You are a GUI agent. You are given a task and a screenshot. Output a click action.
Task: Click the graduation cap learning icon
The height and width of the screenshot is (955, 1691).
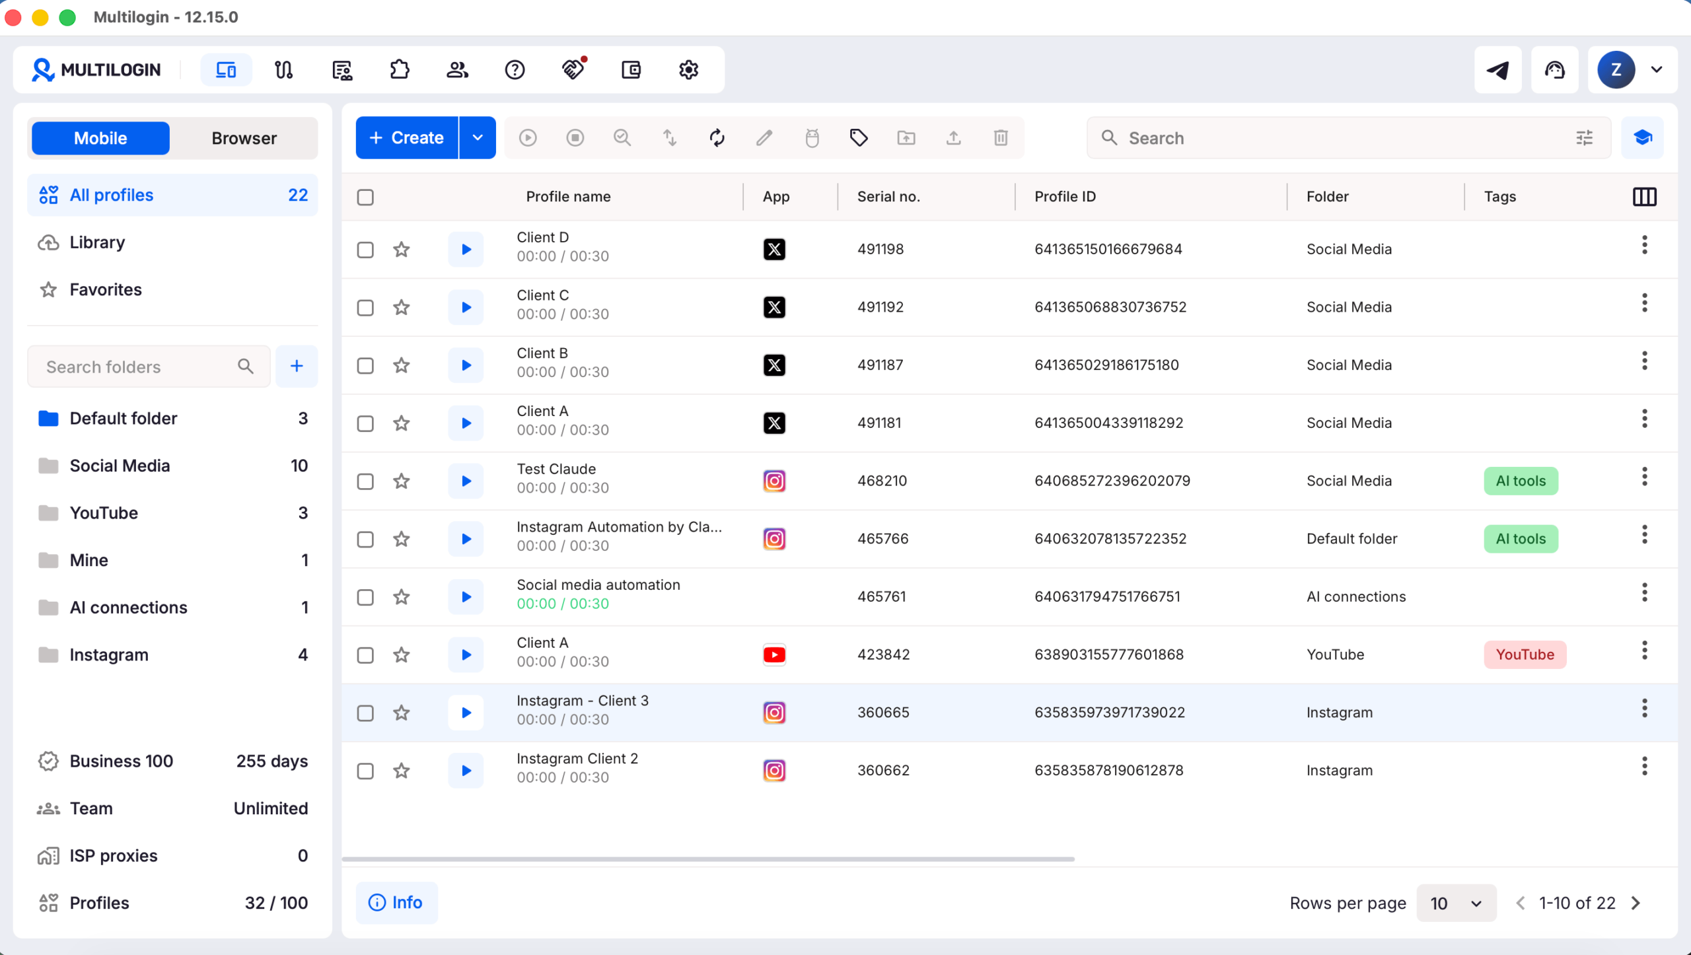pos(1643,137)
